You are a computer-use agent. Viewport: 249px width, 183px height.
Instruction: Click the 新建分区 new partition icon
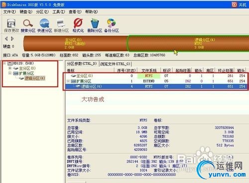point(61,23)
